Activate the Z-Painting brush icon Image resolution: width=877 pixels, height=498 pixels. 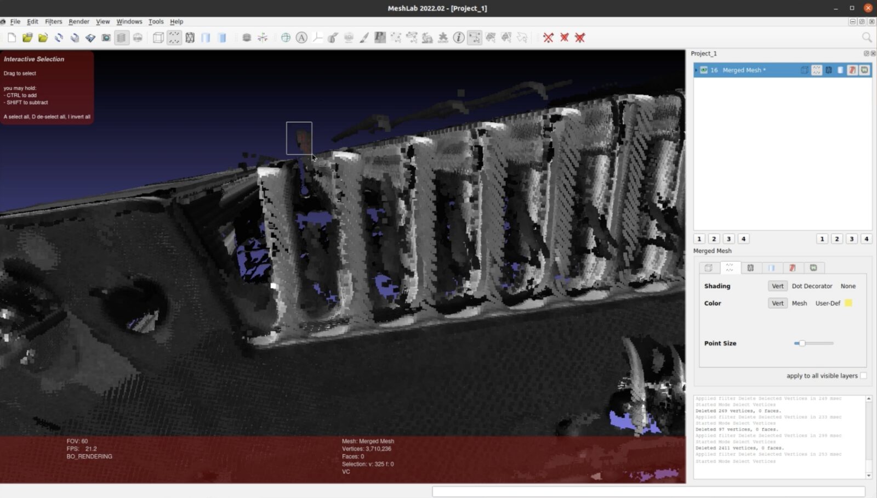tap(363, 37)
